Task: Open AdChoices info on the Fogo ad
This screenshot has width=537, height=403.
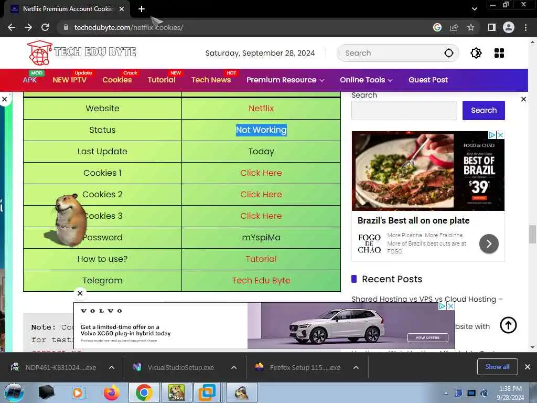Action: 492,135
